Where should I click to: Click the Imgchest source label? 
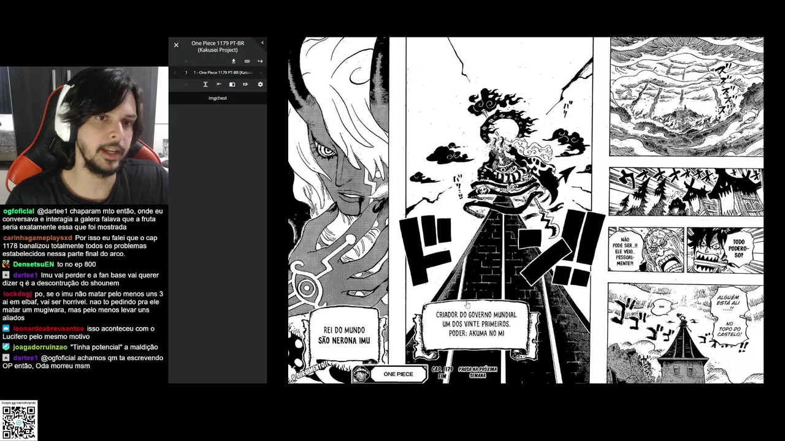coord(218,98)
